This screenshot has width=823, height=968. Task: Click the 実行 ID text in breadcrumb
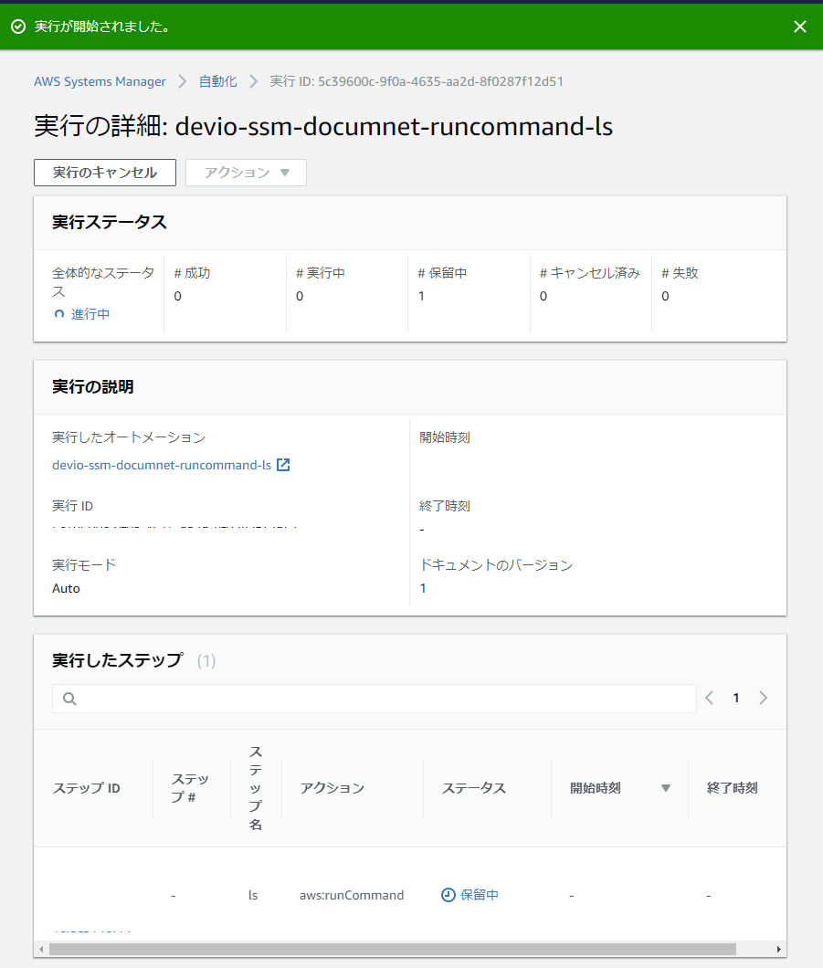(417, 81)
